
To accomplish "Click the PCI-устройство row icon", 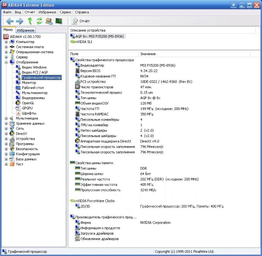I will click(x=77, y=82).
